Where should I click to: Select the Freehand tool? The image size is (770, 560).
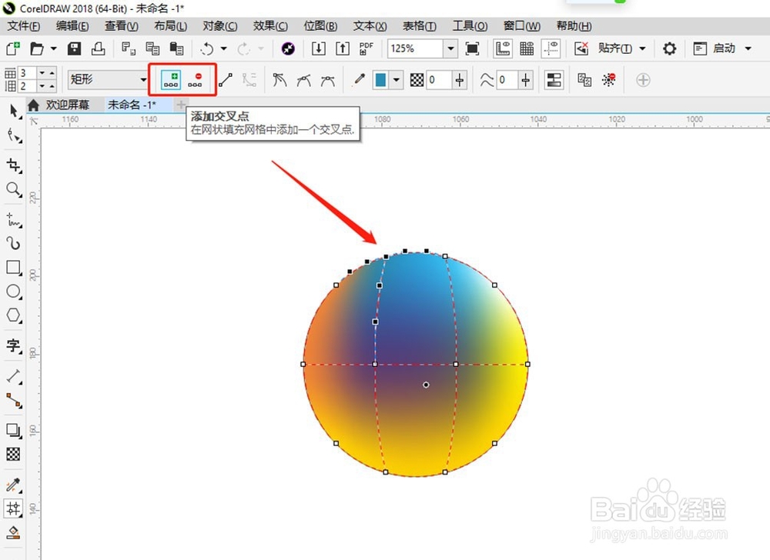(x=14, y=220)
